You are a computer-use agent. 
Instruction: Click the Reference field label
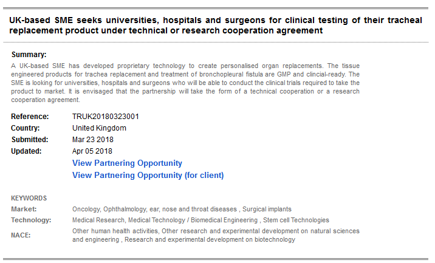point(30,117)
